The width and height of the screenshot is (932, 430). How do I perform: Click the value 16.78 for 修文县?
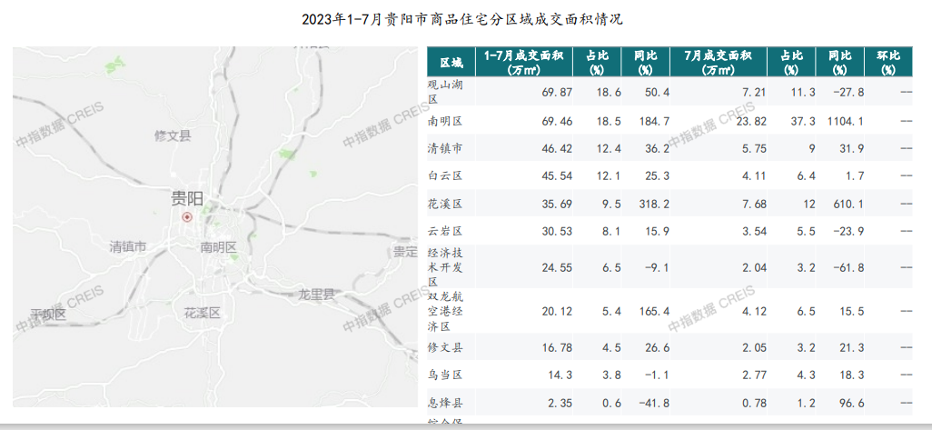point(558,347)
